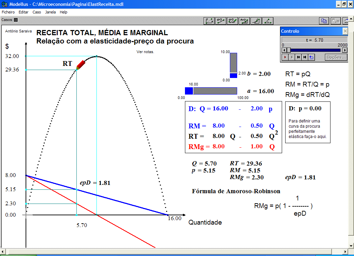Click the blue handle of the a slider
This screenshot has height=256, width=354.
point(189,91)
